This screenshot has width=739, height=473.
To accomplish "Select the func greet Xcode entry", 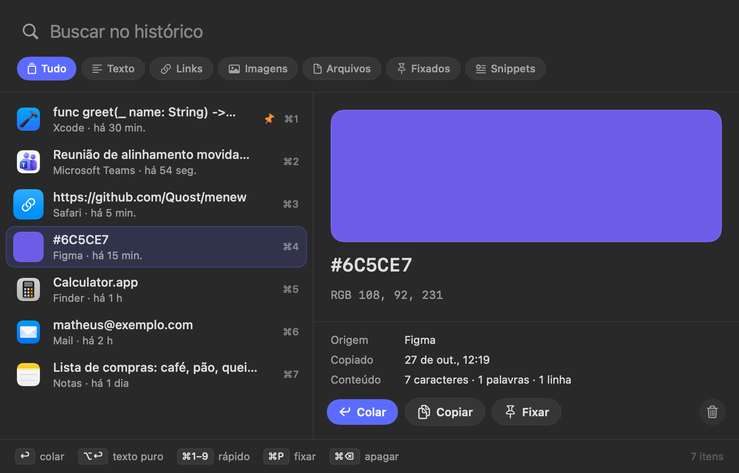I will click(x=156, y=119).
